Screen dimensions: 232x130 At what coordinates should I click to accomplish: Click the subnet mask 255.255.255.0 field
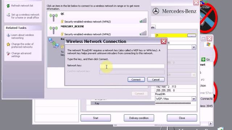pos(175,90)
